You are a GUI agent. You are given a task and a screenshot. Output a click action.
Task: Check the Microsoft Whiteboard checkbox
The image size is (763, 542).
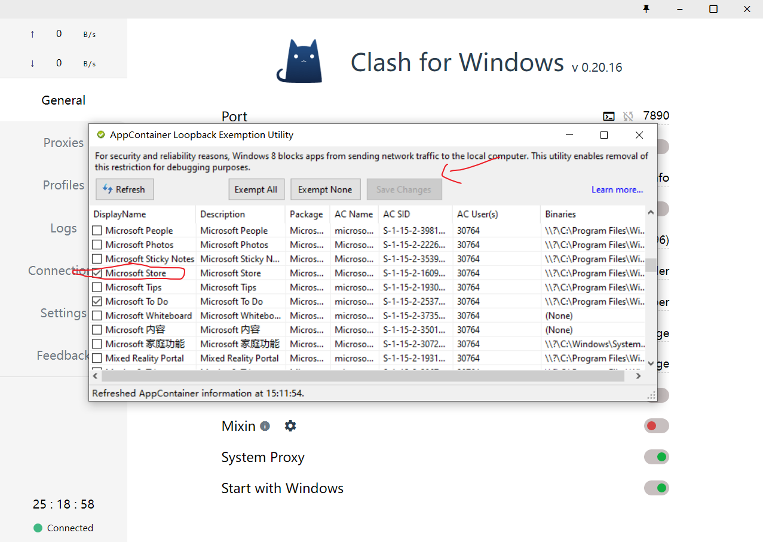pyautogui.click(x=97, y=316)
